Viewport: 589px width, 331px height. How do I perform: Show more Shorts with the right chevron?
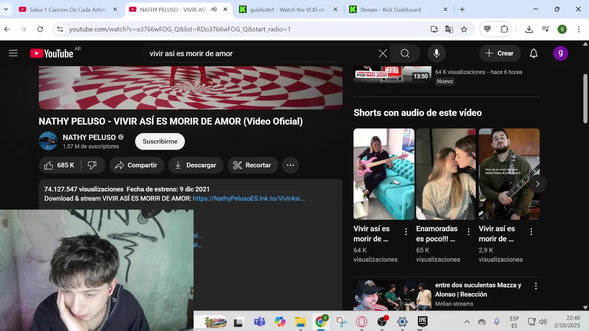537,183
